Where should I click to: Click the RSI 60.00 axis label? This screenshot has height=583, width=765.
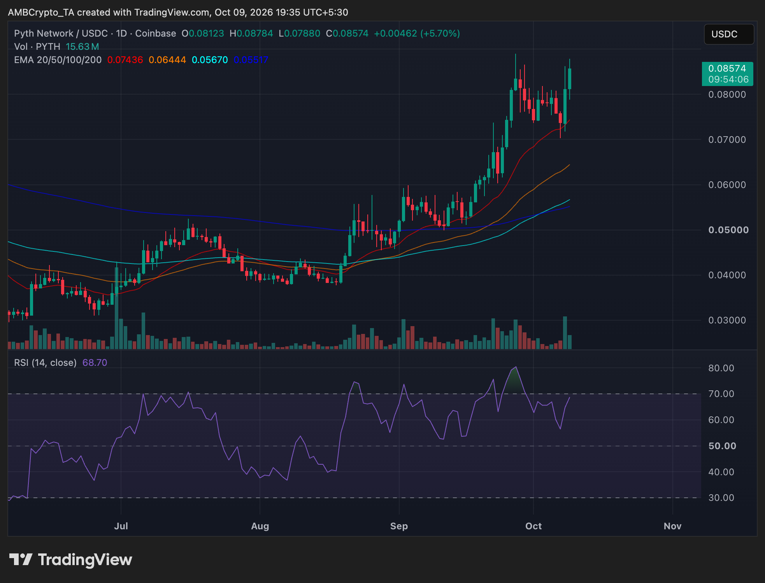721,420
